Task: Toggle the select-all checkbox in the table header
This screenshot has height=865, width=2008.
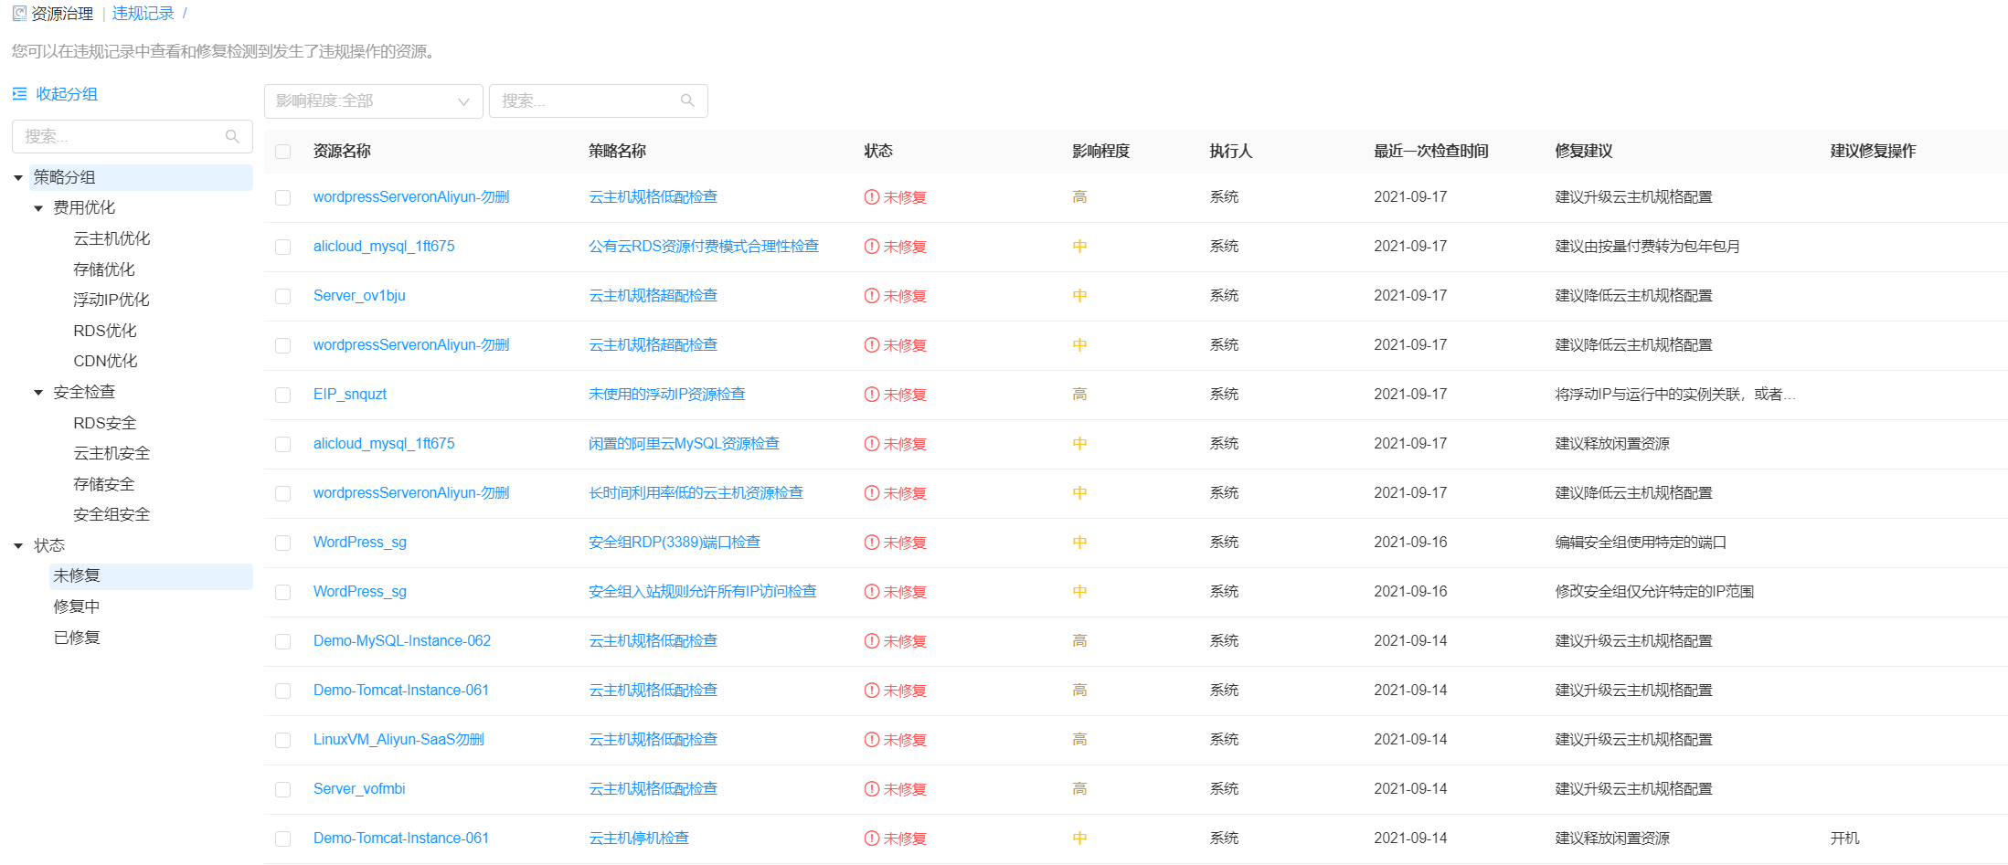Action: coord(283,152)
